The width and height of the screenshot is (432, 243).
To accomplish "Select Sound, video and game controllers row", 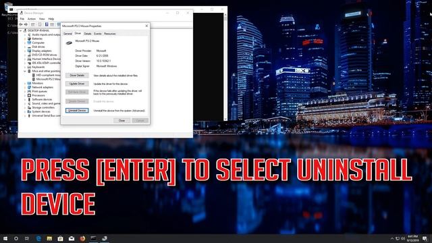I will tap(43, 103).
